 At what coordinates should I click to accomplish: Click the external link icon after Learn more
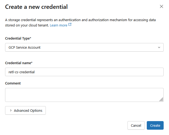click(x=70, y=25)
